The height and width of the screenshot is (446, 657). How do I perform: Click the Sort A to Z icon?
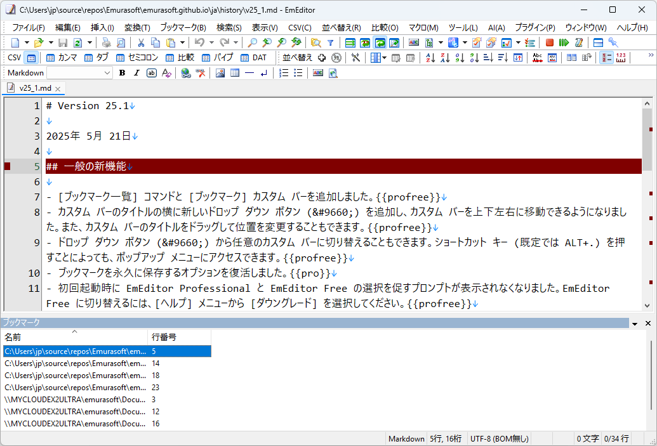(430, 58)
